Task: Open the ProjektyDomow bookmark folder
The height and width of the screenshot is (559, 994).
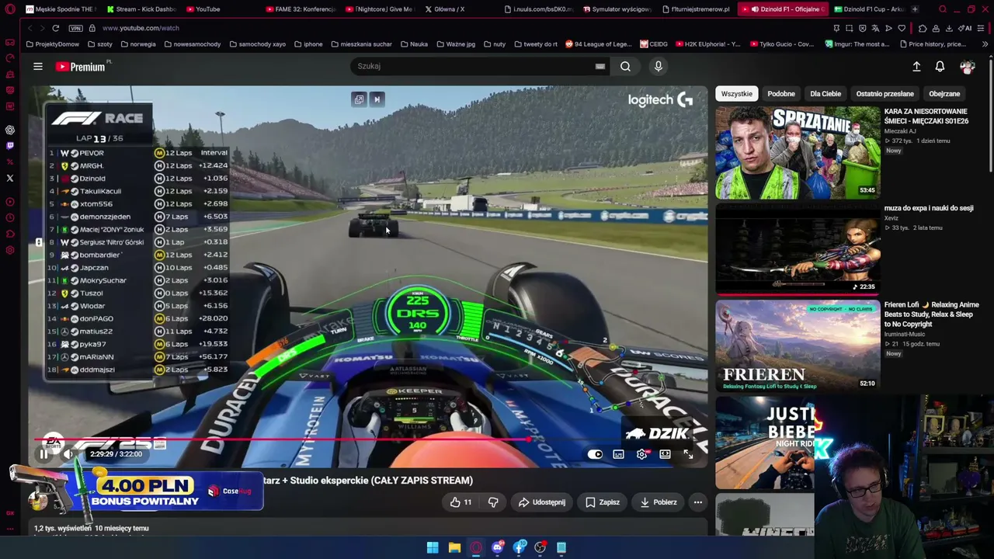Action: [x=53, y=44]
